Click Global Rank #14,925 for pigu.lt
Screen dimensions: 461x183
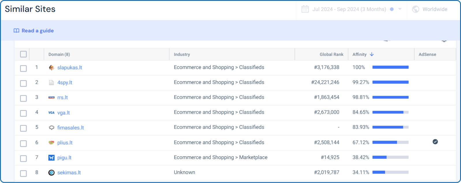pos(330,157)
